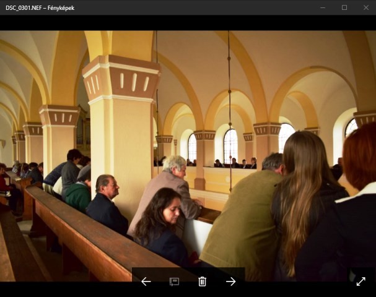Maximize the Fényképek window
Screen dimensions: 376x297
(344, 7)
